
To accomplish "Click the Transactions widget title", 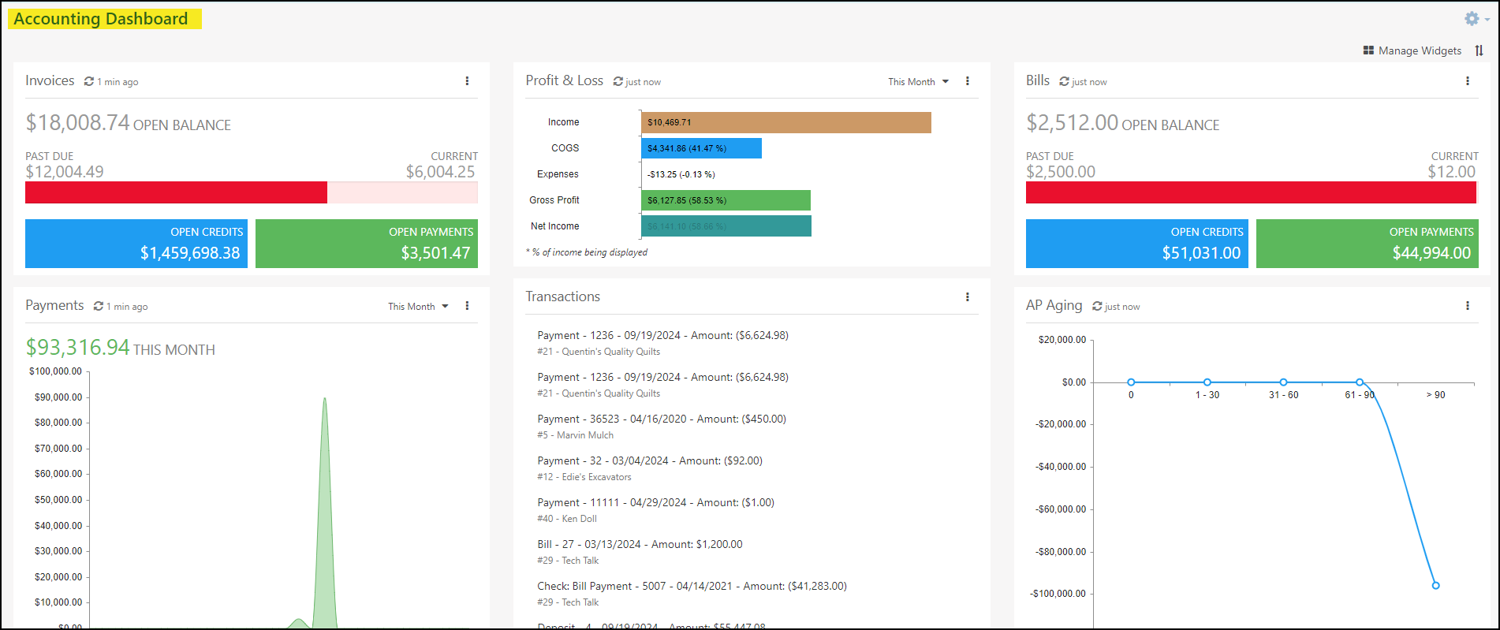I will point(562,296).
